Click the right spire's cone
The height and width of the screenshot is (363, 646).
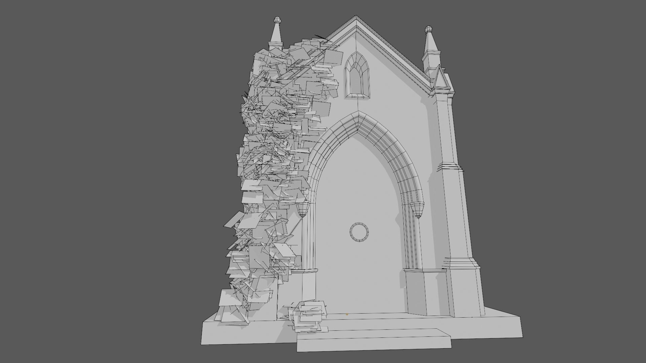(x=430, y=42)
